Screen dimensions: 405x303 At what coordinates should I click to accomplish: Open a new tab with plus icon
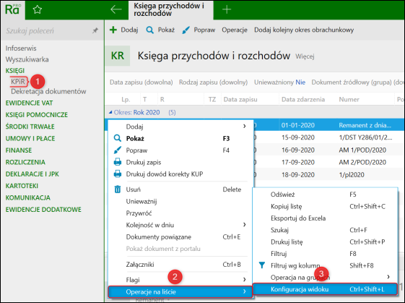pyautogui.click(x=227, y=9)
